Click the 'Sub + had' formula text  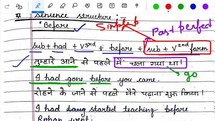(x=49, y=46)
